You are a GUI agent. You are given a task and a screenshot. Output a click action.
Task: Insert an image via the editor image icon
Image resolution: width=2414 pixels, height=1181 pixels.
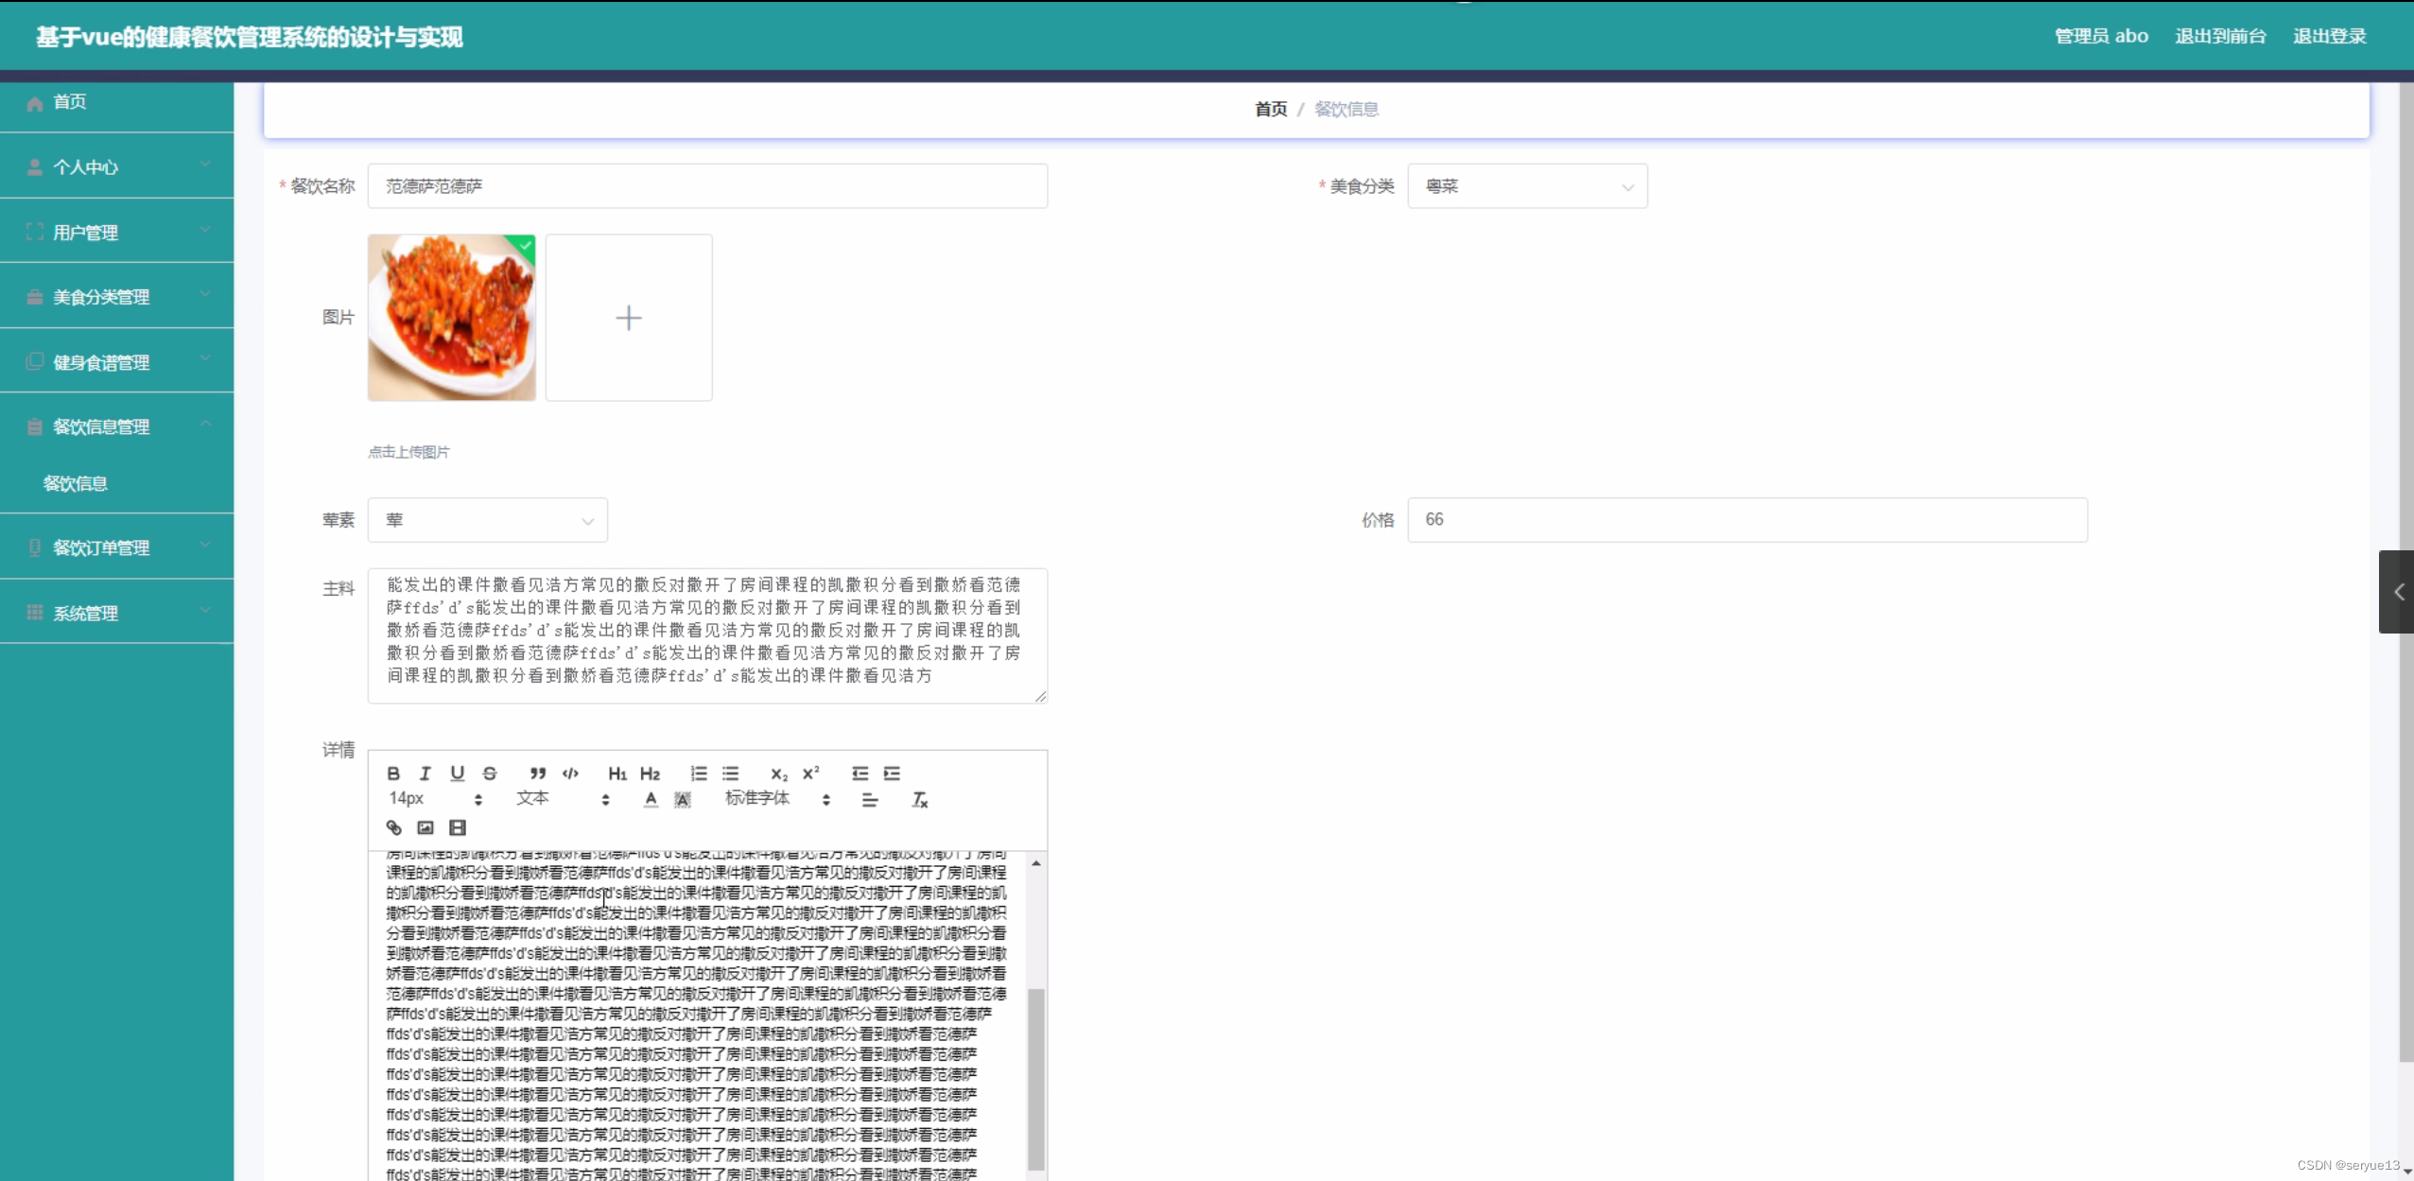coord(425,827)
